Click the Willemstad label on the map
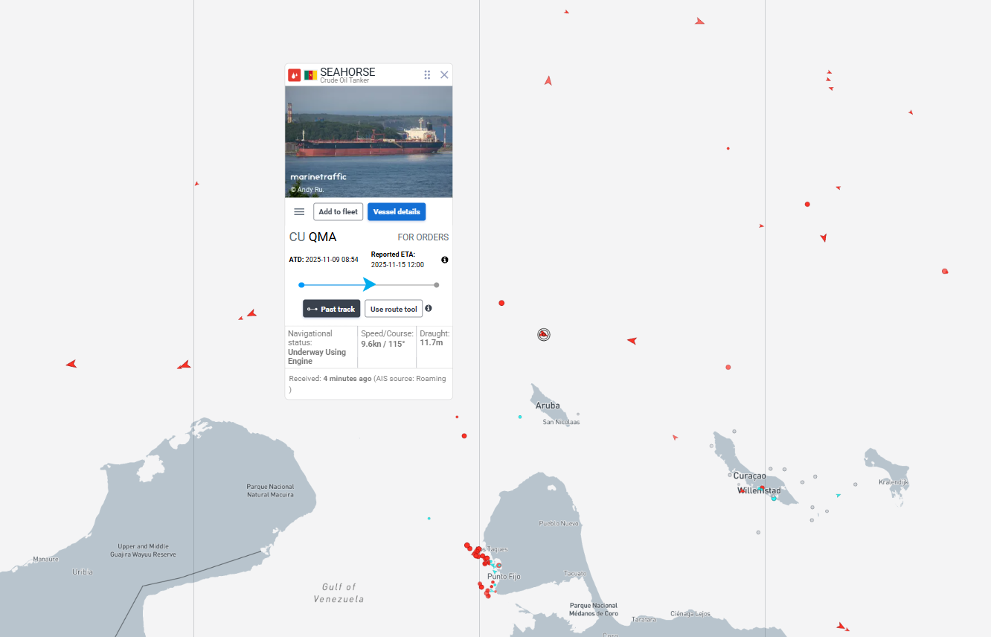The height and width of the screenshot is (637, 991). pos(760,491)
